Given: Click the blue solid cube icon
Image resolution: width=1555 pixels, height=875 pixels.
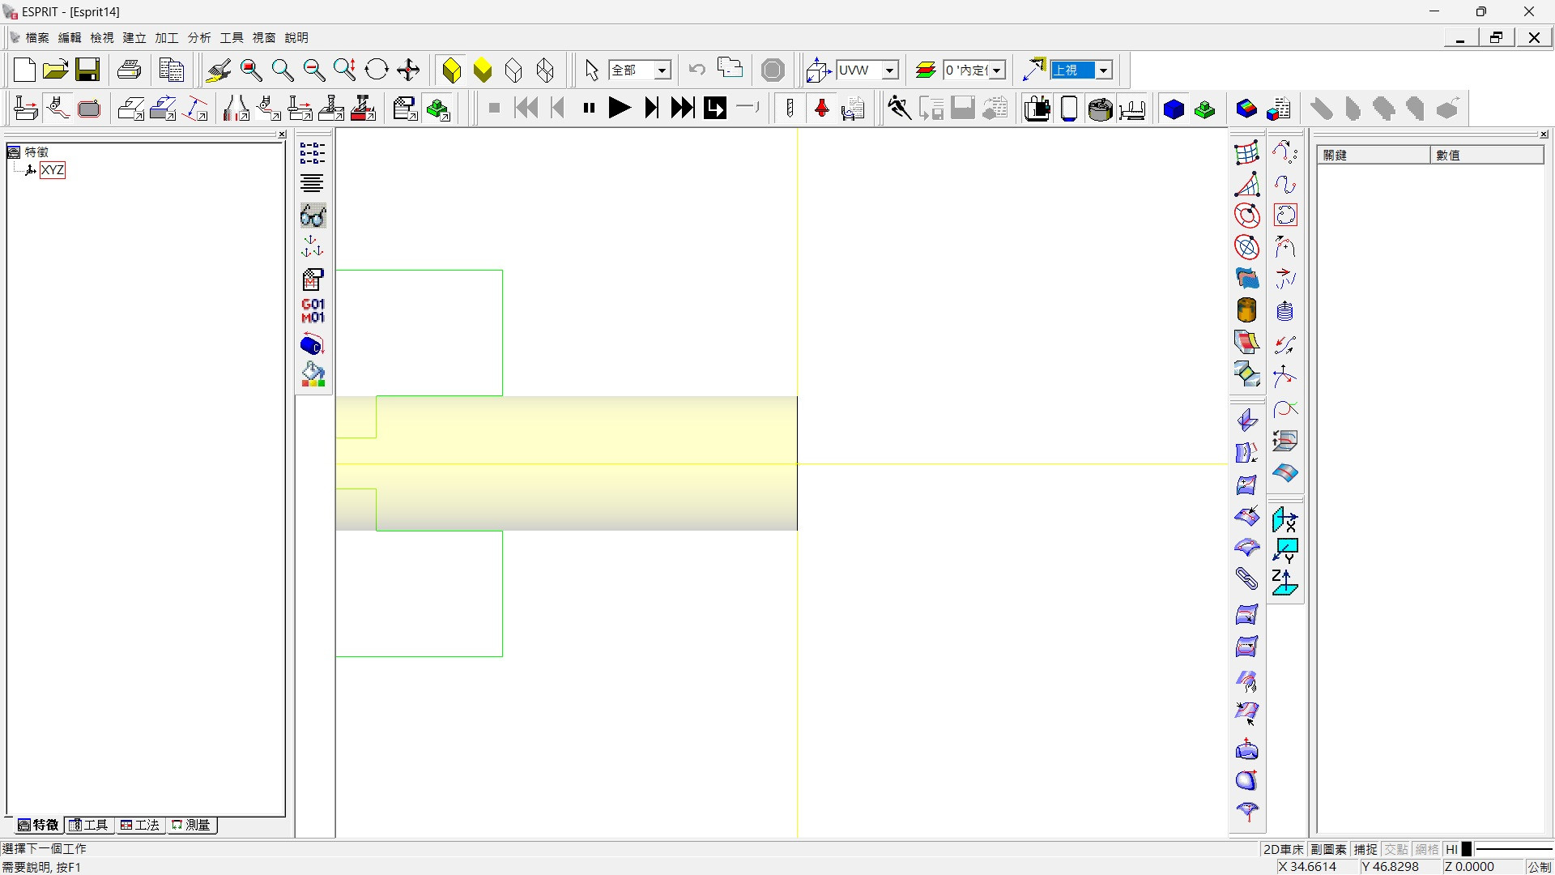Looking at the screenshot, I should click(x=1174, y=109).
